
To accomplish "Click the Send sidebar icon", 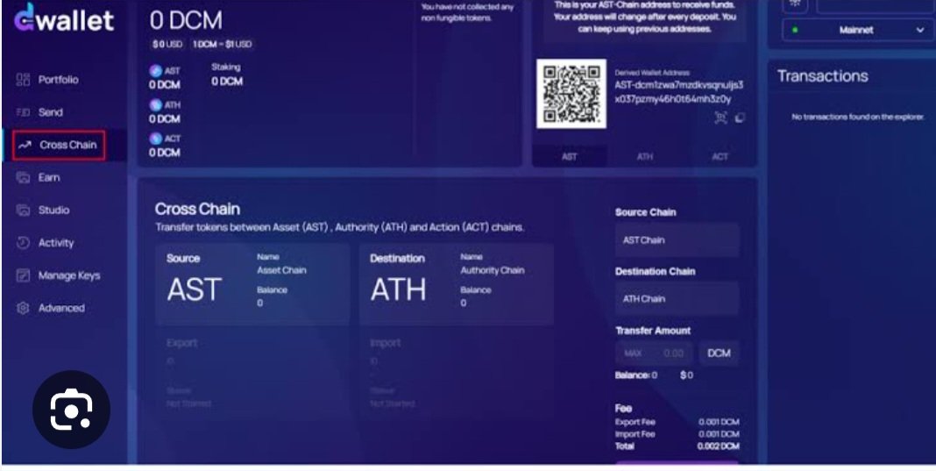I will pos(23,112).
